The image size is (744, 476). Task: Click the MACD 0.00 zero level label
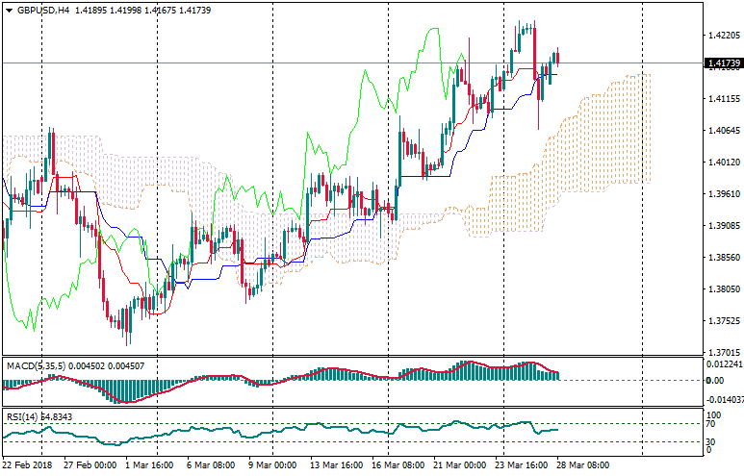(x=714, y=381)
